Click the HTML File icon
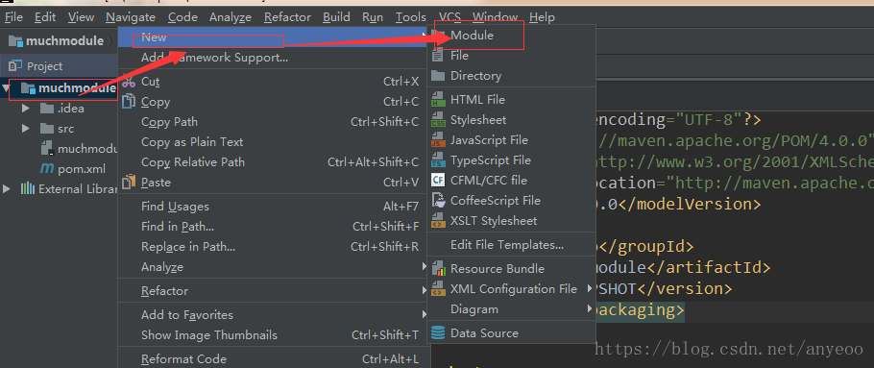Image resolution: width=874 pixels, height=368 pixels. point(439,100)
